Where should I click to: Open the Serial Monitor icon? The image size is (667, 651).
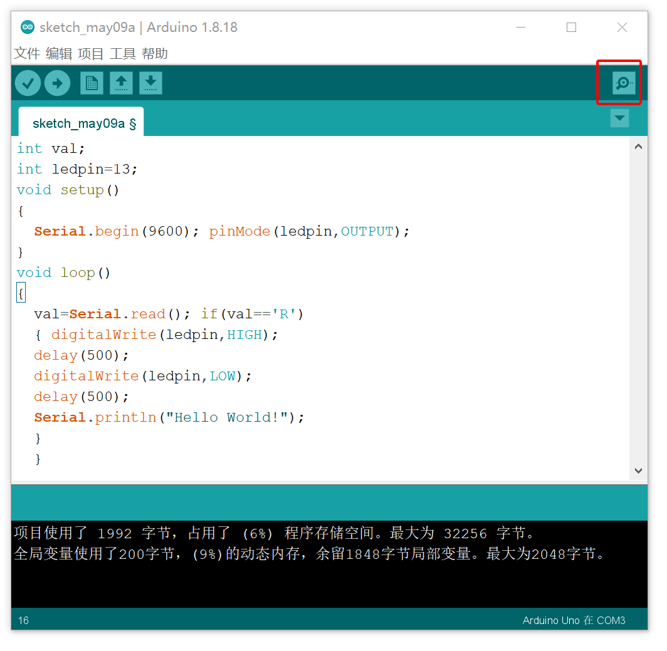(x=619, y=82)
